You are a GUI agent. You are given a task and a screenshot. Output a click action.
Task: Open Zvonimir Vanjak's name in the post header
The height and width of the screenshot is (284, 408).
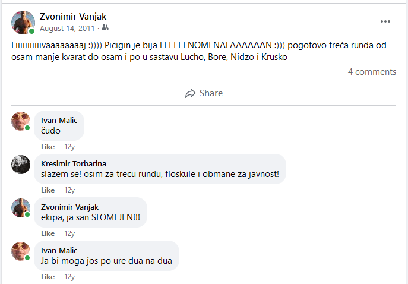[72, 16]
